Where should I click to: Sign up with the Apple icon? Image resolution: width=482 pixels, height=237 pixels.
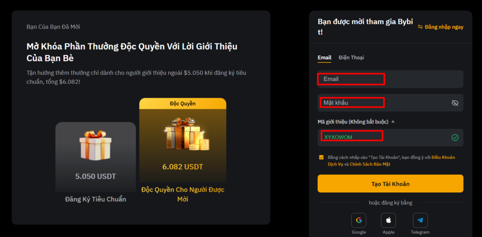click(388, 220)
